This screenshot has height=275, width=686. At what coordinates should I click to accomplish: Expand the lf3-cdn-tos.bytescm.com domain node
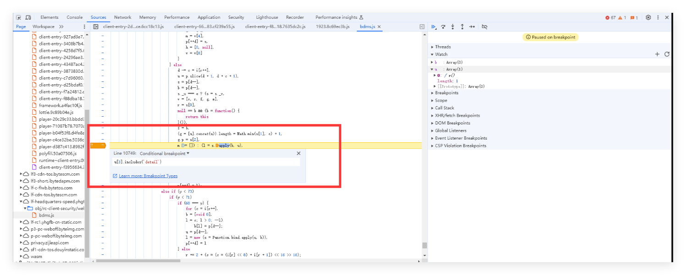(x=22, y=174)
